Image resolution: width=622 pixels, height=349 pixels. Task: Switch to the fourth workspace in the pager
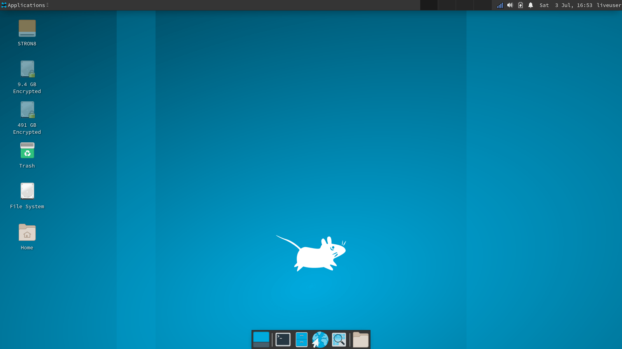click(x=483, y=5)
